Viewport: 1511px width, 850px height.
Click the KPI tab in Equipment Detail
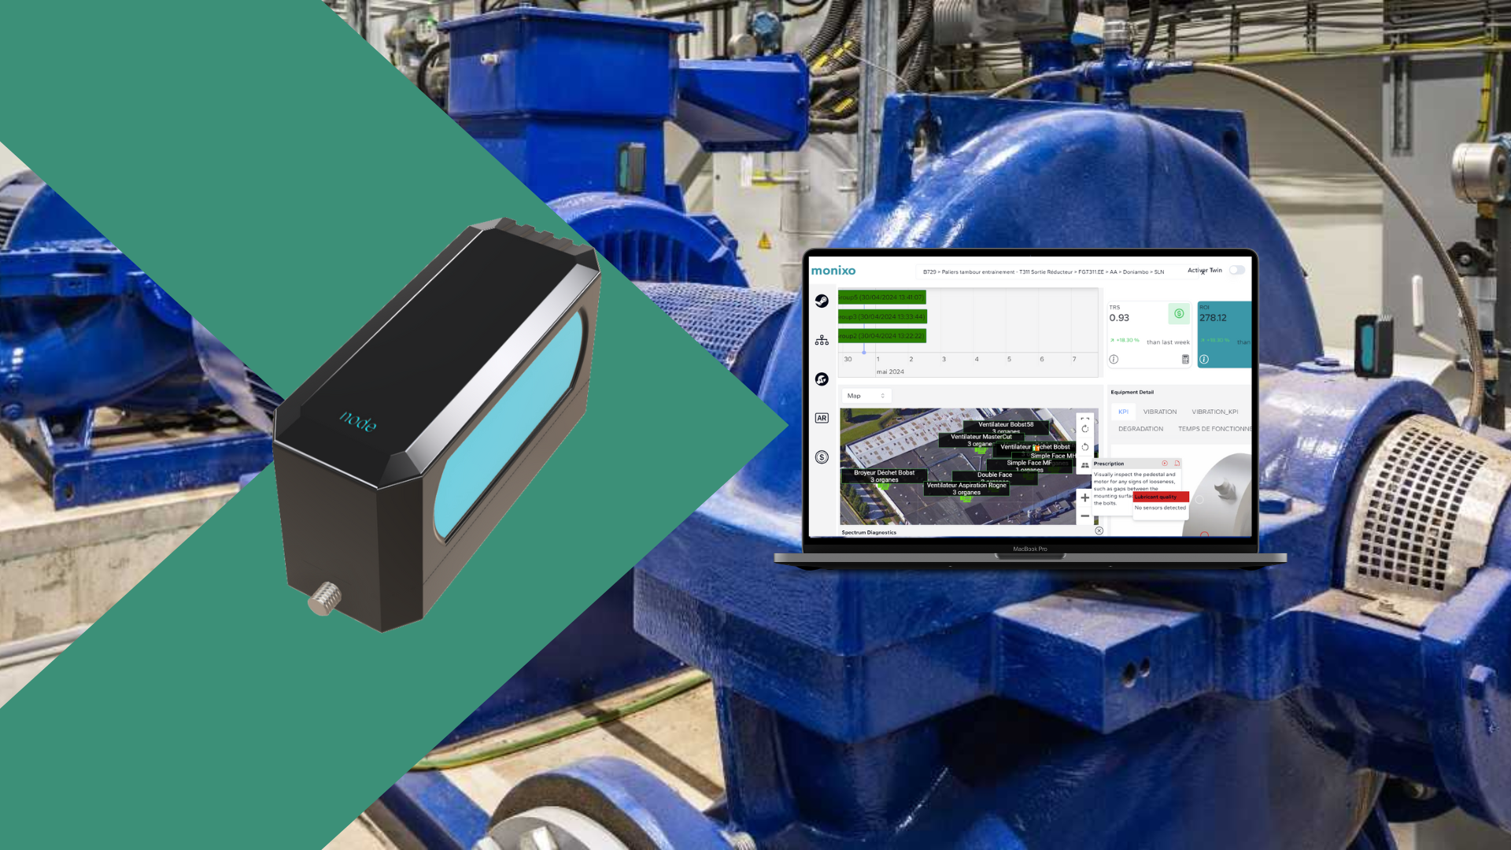pos(1123,411)
